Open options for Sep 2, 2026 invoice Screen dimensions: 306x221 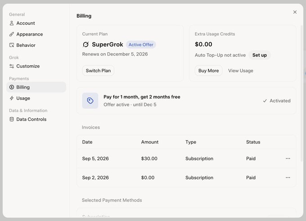point(288,177)
